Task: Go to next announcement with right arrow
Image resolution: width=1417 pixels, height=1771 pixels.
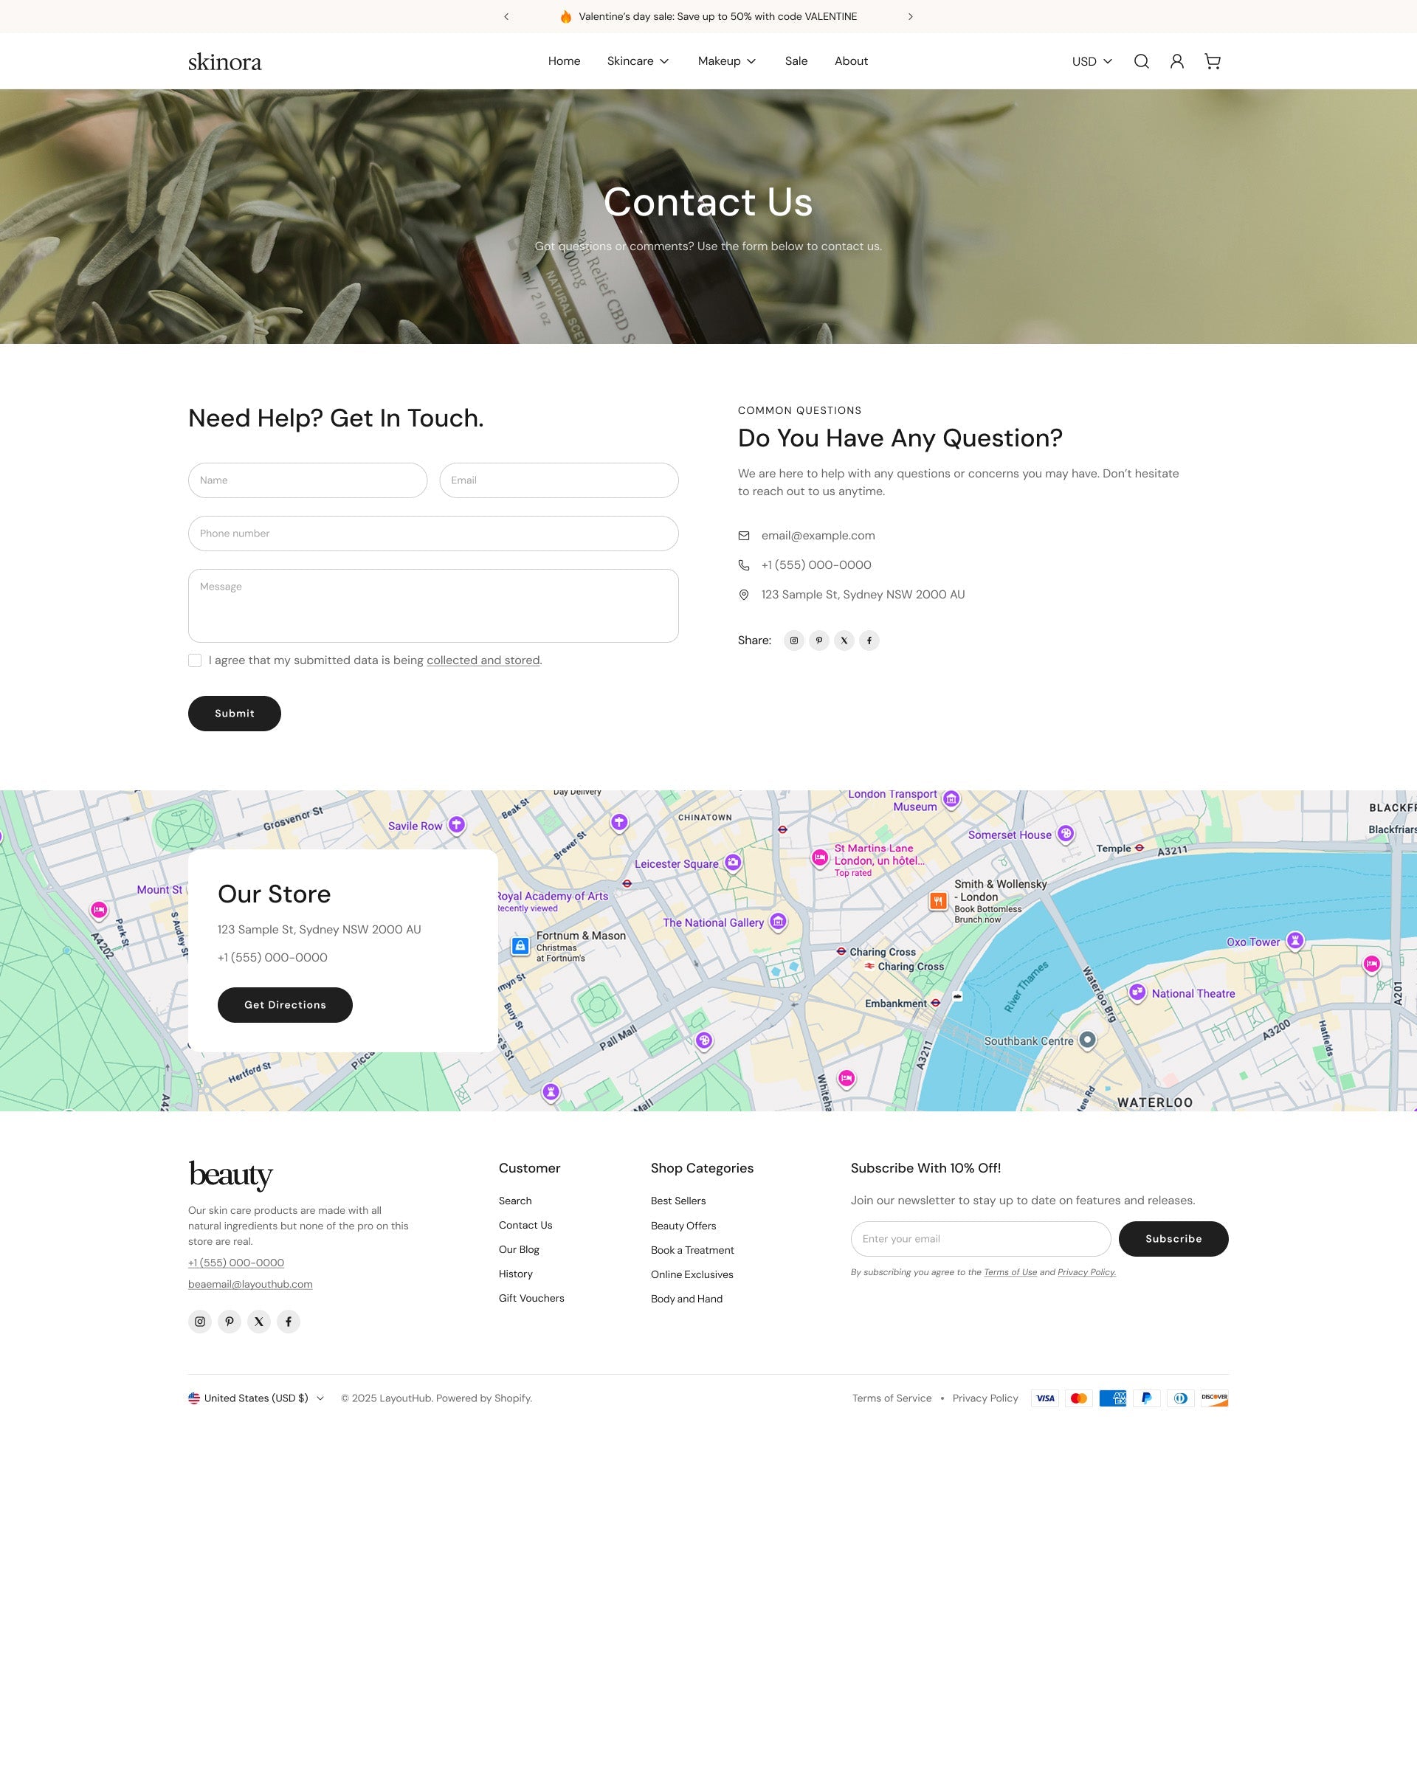Action: pos(910,16)
